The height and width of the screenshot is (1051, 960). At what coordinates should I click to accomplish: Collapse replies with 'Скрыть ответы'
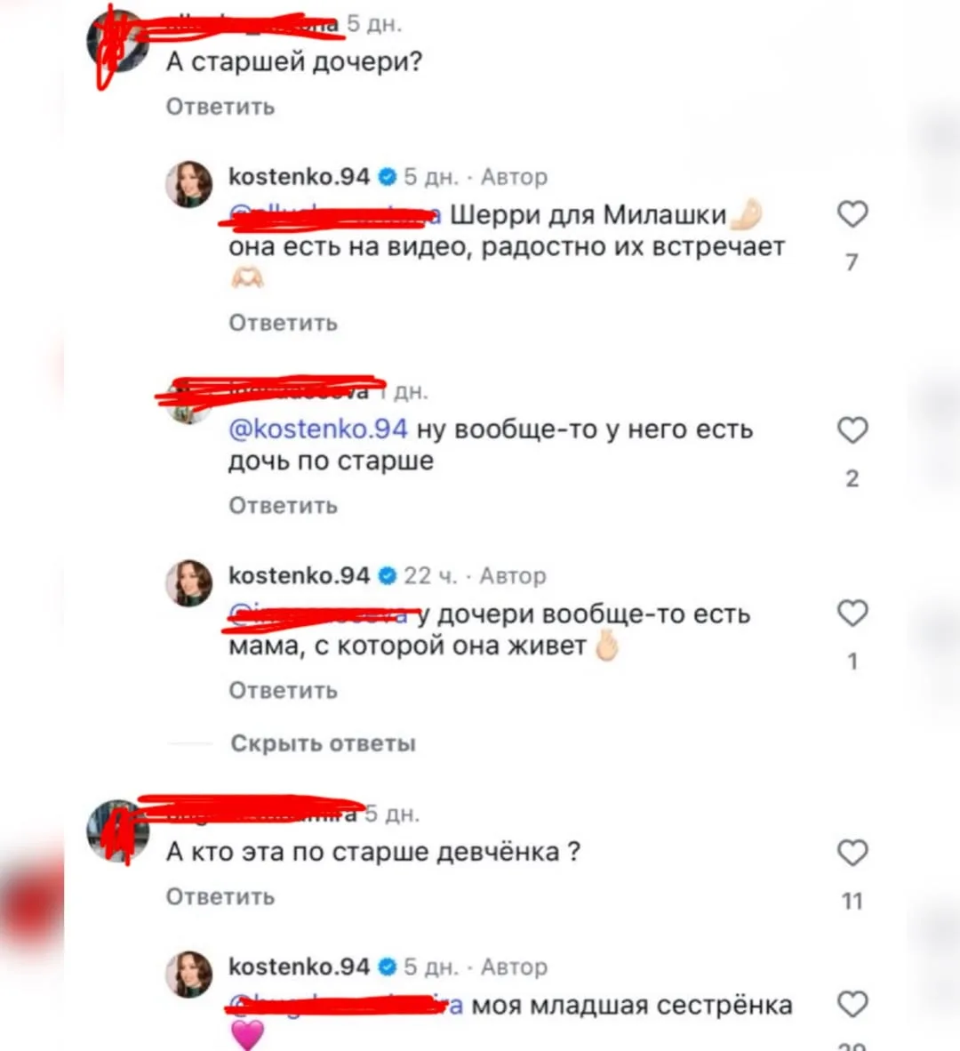pos(323,743)
